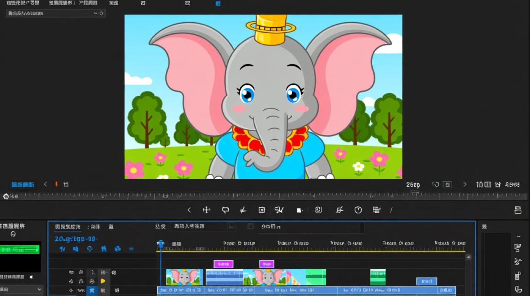The image size is (530, 296).
Task: Tick the small checkbox in the timeline panel header
Action: (x=250, y=226)
